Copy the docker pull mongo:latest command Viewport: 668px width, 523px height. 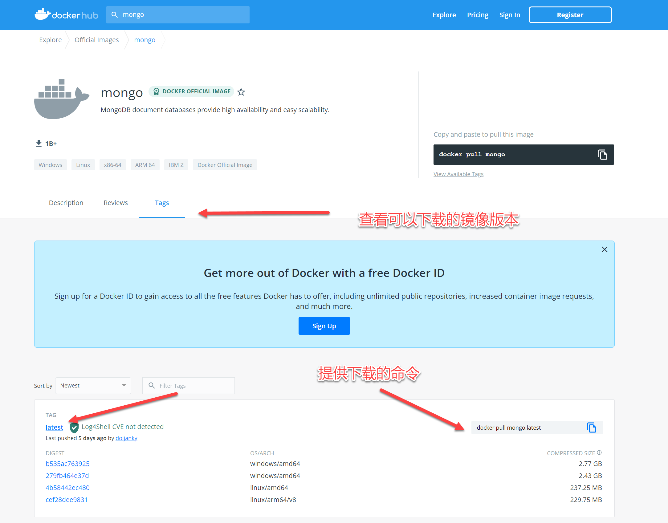[591, 428]
